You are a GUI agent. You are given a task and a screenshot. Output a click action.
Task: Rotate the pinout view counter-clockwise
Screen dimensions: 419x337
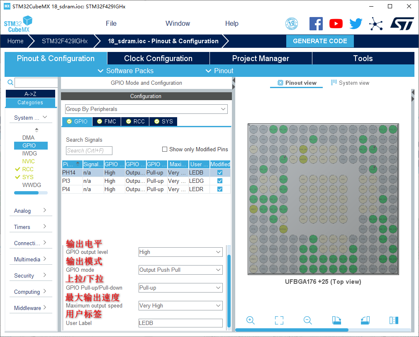click(x=365, y=320)
